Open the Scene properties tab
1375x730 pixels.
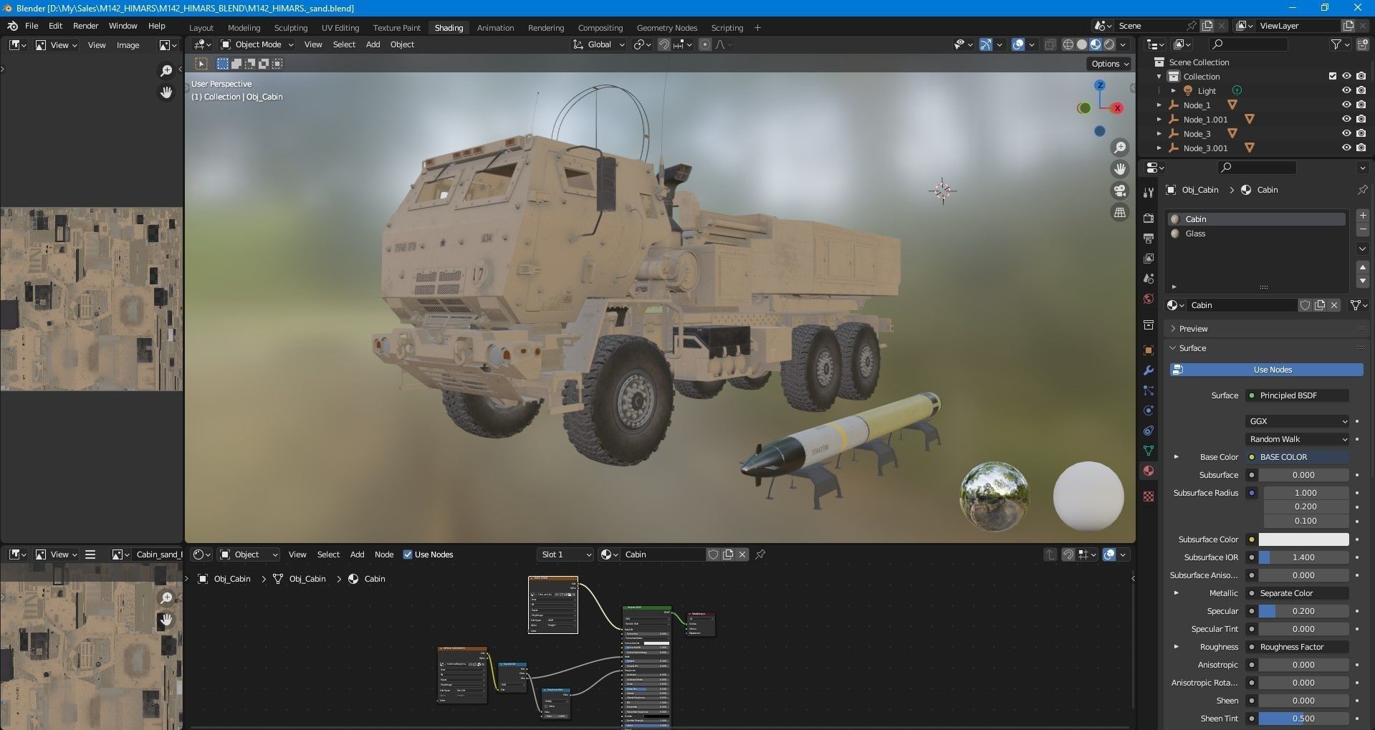click(x=1149, y=278)
